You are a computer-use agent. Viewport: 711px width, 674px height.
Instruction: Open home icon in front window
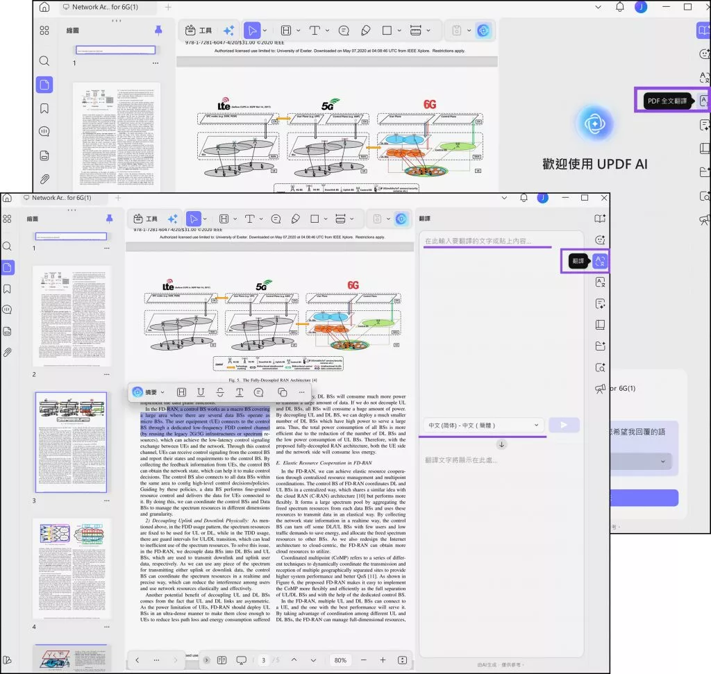[7, 198]
